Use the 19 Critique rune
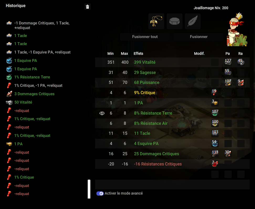The image size is (255, 209). [215, 92]
